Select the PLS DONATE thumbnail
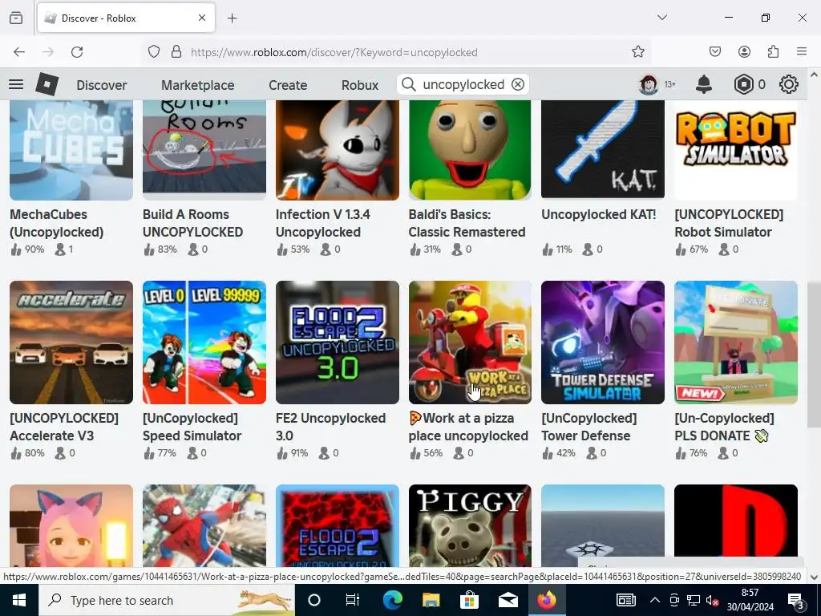This screenshot has width=821, height=616. coord(736,342)
